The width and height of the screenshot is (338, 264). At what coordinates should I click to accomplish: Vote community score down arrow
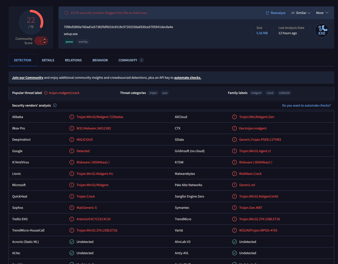pos(45,42)
